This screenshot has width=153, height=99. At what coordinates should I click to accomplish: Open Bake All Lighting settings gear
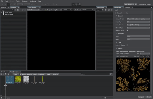136,4
